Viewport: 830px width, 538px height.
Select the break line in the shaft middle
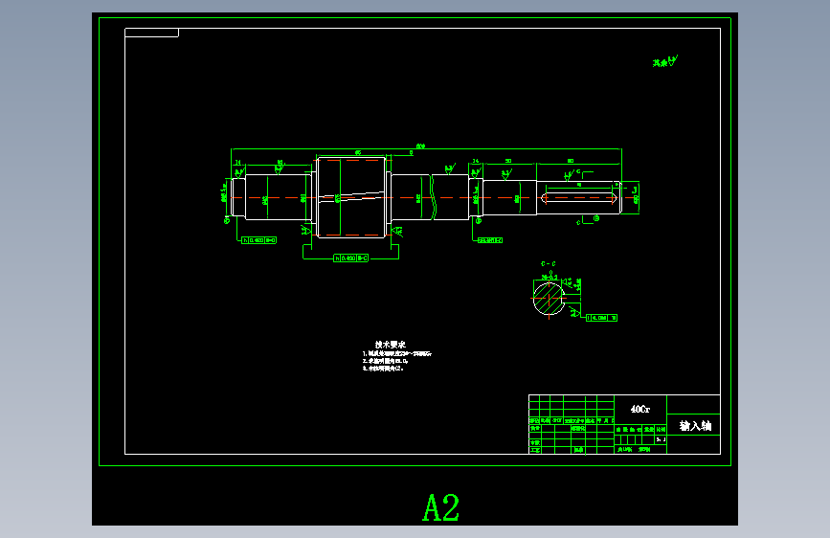pyautogui.click(x=433, y=197)
